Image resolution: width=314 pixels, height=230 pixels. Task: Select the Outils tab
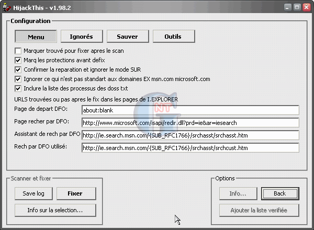coord(174,37)
